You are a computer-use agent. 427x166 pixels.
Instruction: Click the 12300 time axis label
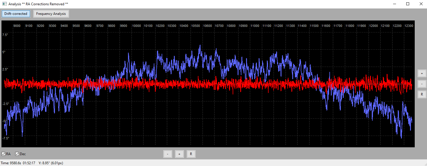click(x=409, y=26)
